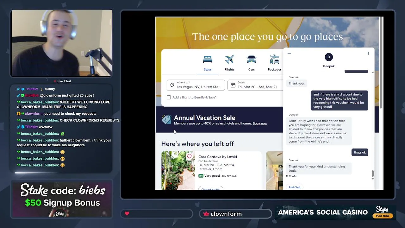Click the 'thats ok' chat message
The image size is (405, 228).
click(x=360, y=152)
